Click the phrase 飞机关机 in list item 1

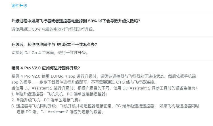(55, 94)
